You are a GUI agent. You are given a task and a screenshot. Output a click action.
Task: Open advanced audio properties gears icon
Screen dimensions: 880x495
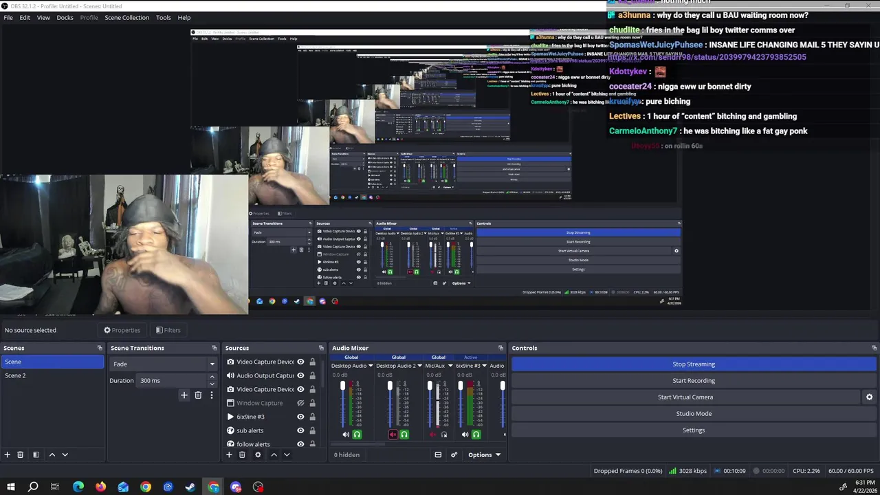click(454, 454)
